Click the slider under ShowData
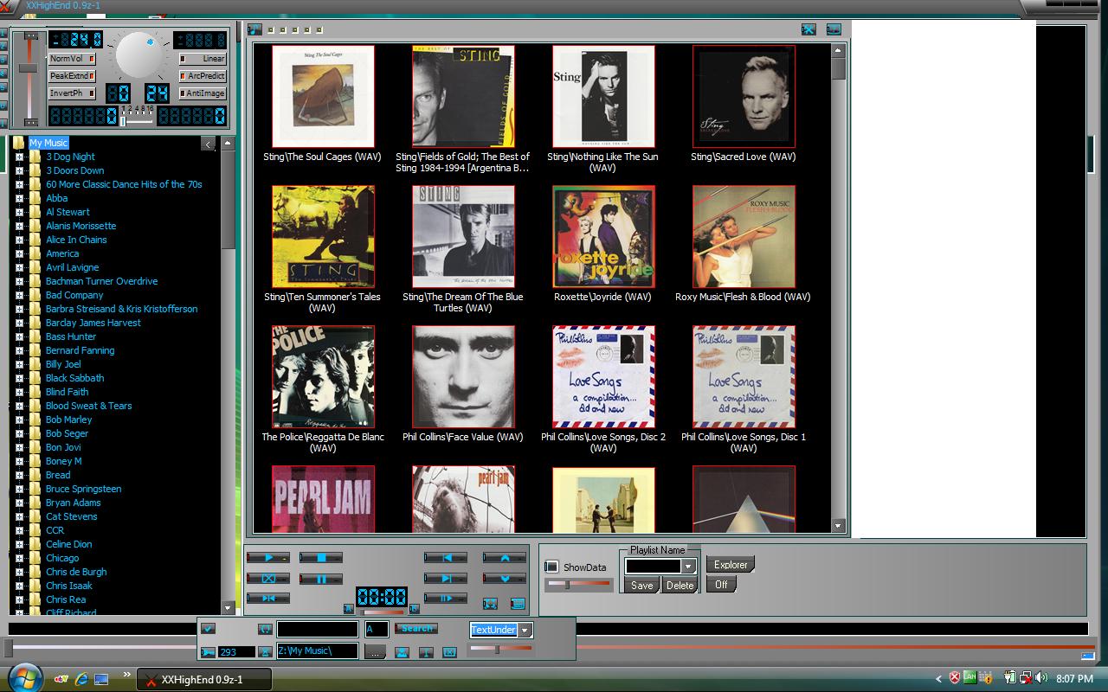Image resolution: width=1108 pixels, height=692 pixels. (x=578, y=585)
